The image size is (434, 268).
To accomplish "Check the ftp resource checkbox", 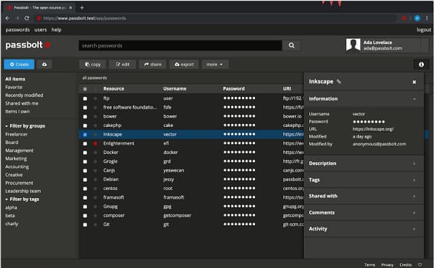I will (x=85, y=98).
